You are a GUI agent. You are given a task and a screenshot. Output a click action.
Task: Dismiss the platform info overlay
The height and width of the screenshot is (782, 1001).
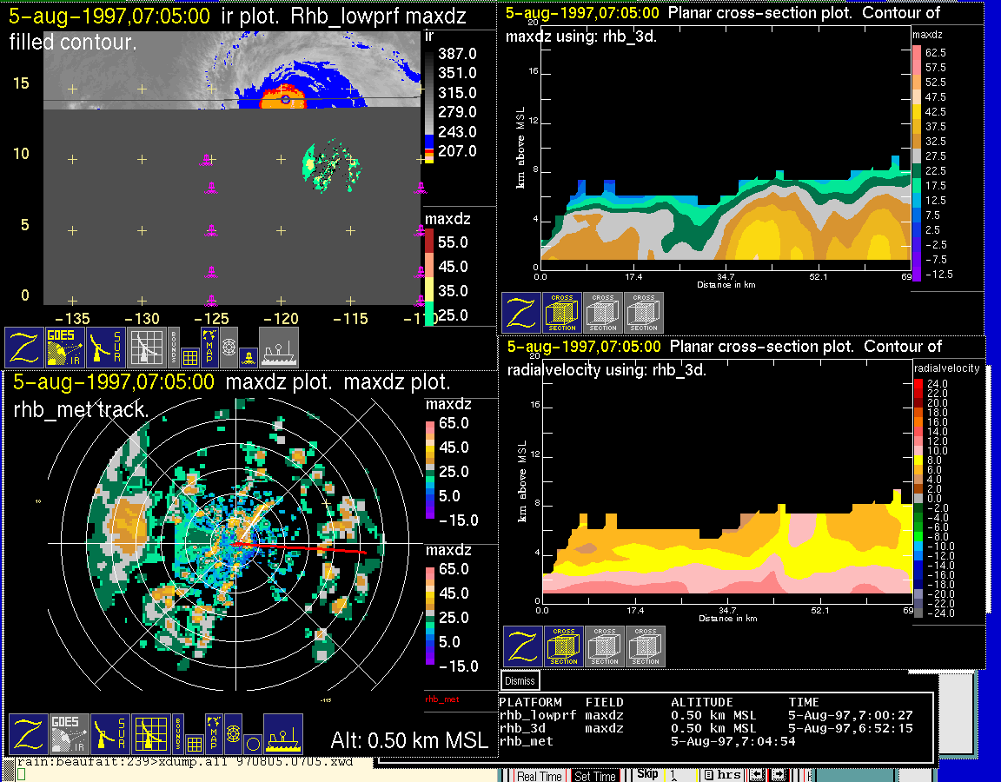(520, 681)
